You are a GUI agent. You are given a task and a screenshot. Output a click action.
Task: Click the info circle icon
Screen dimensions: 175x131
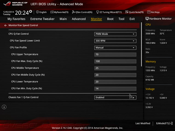click(x=4, y=107)
